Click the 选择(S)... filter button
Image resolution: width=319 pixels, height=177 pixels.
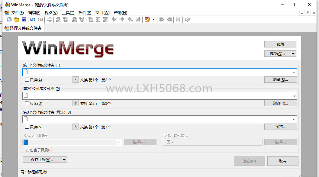point(140,142)
